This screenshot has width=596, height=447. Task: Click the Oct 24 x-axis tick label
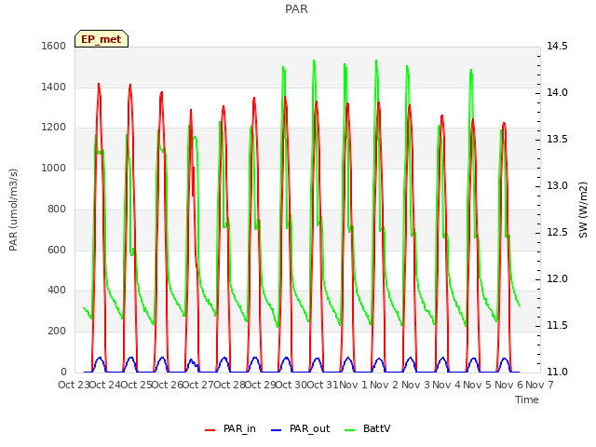point(104,385)
